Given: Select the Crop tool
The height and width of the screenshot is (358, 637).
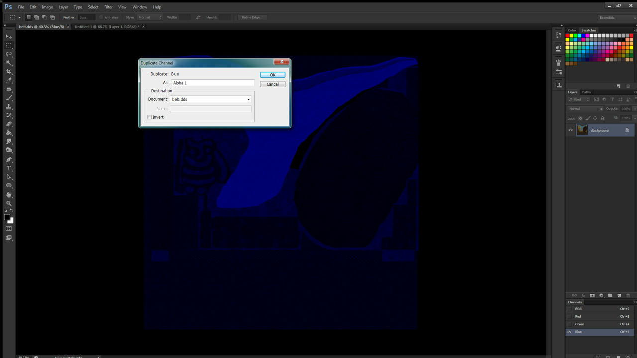Looking at the screenshot, I should pyautogui.click(x=9, y=71).
